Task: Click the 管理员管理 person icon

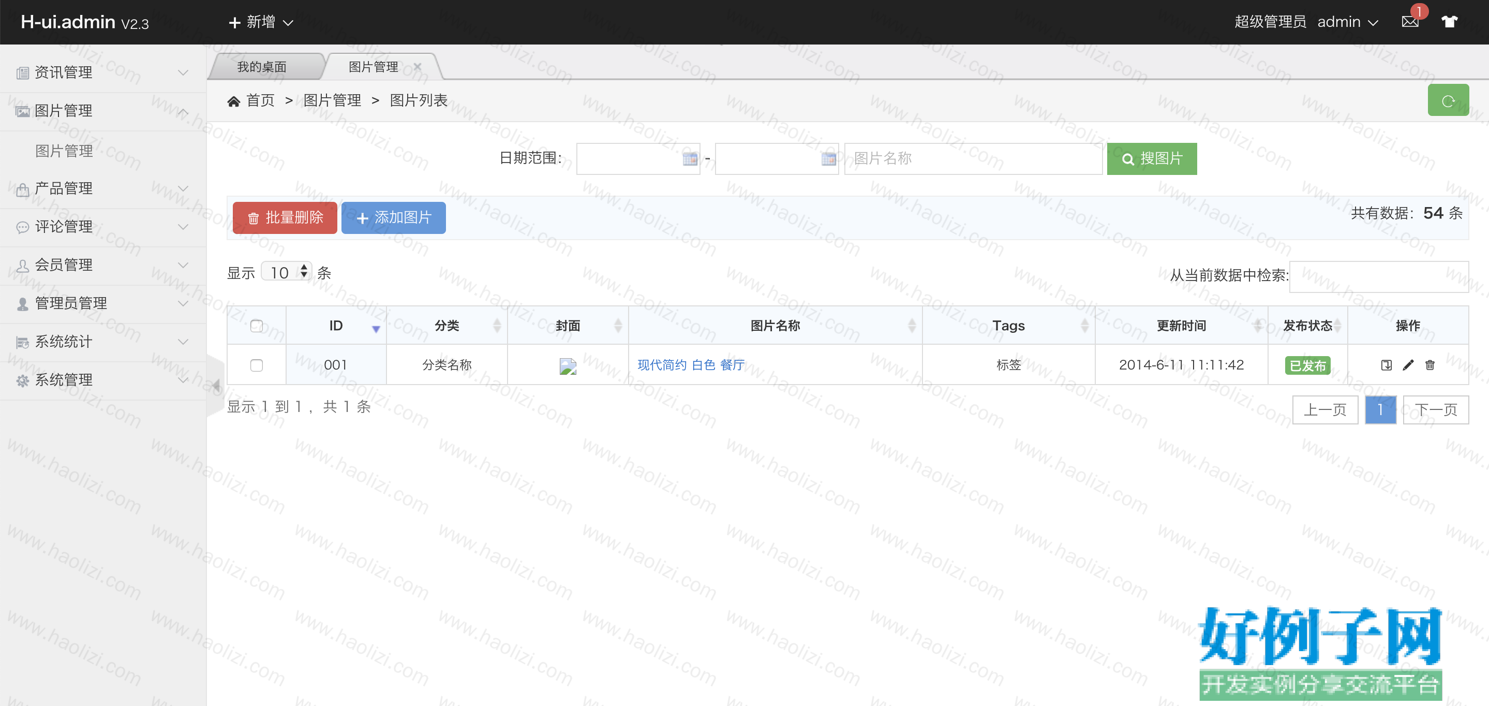Action: click(23, 304)
